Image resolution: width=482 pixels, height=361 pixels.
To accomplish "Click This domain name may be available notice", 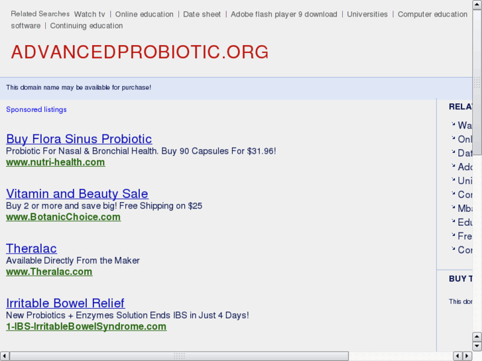I will [78, 87].
